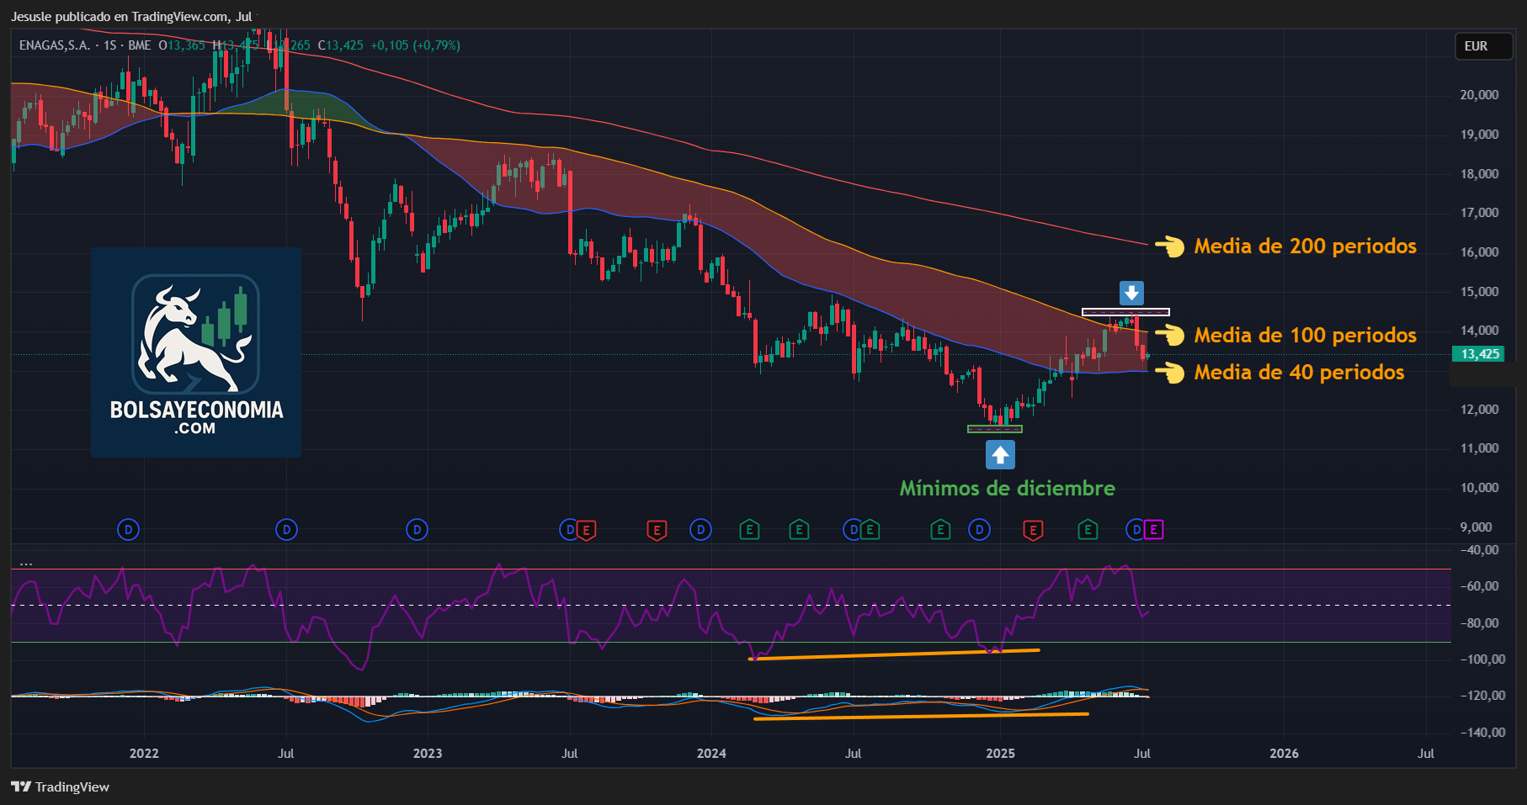Open the red earnings marker at July 2023
This screenshot has width=1527, height=805.
point(587,530)
